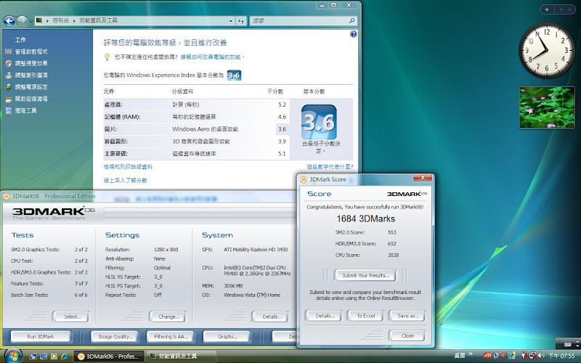Viewport: 581px width, 363px height.
Task: Expand the breadcrumb arrow before 控制台
Action: pyautogui.click(x=47, y=21)
